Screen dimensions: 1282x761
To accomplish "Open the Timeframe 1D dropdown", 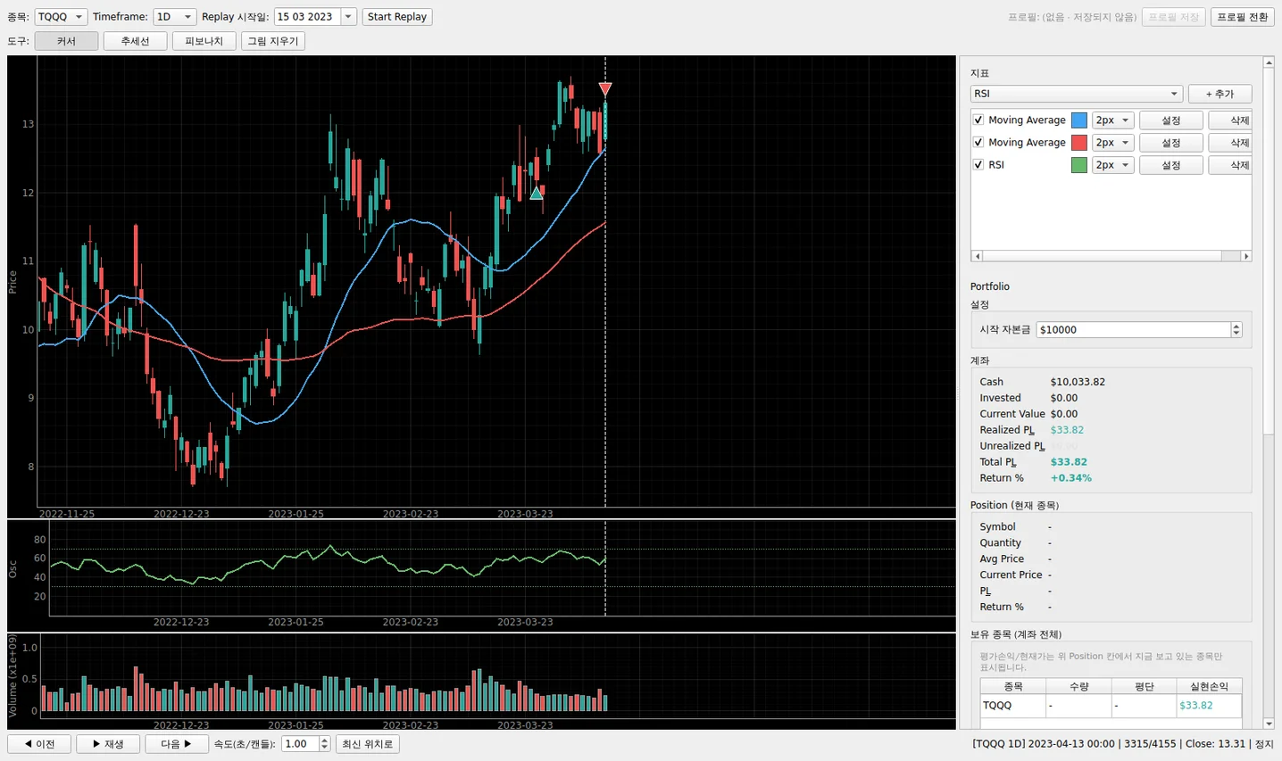I will point(174,17).
